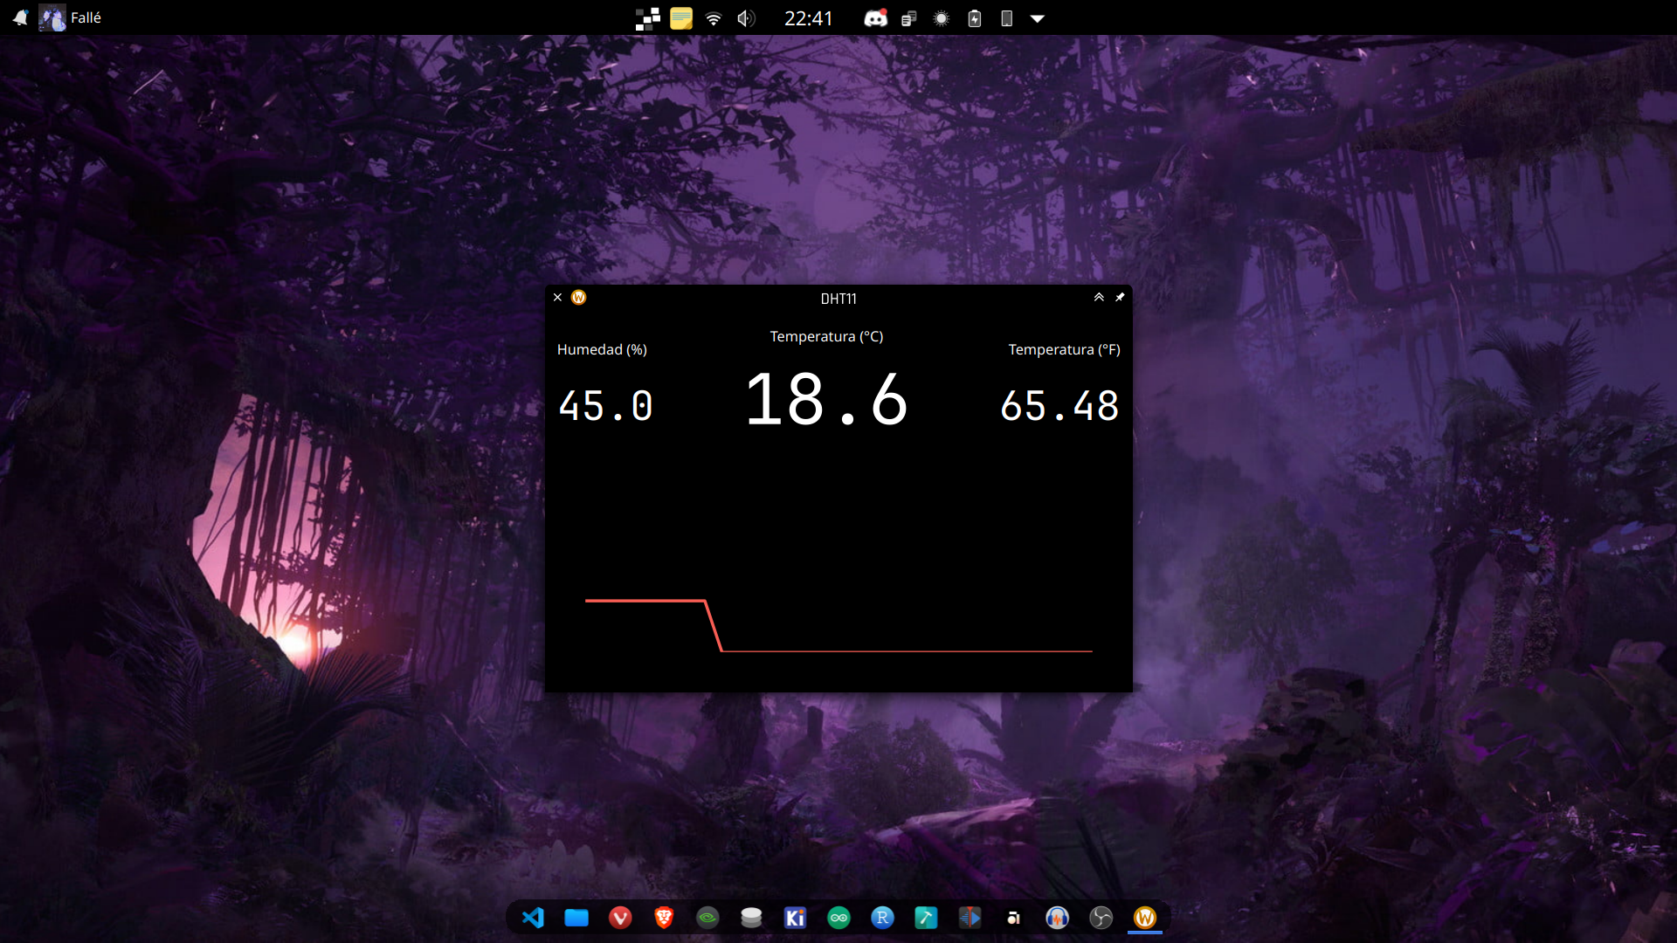
Task: Open Arduino IDE in the dock
Action: (x=838, y=918)
